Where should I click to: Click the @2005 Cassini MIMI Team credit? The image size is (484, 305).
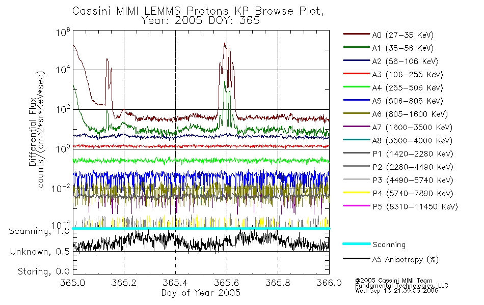[393, 281]
